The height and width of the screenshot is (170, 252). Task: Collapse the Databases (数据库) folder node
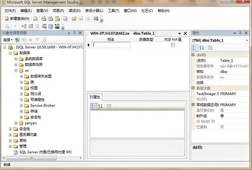click(x=10, y=53)
